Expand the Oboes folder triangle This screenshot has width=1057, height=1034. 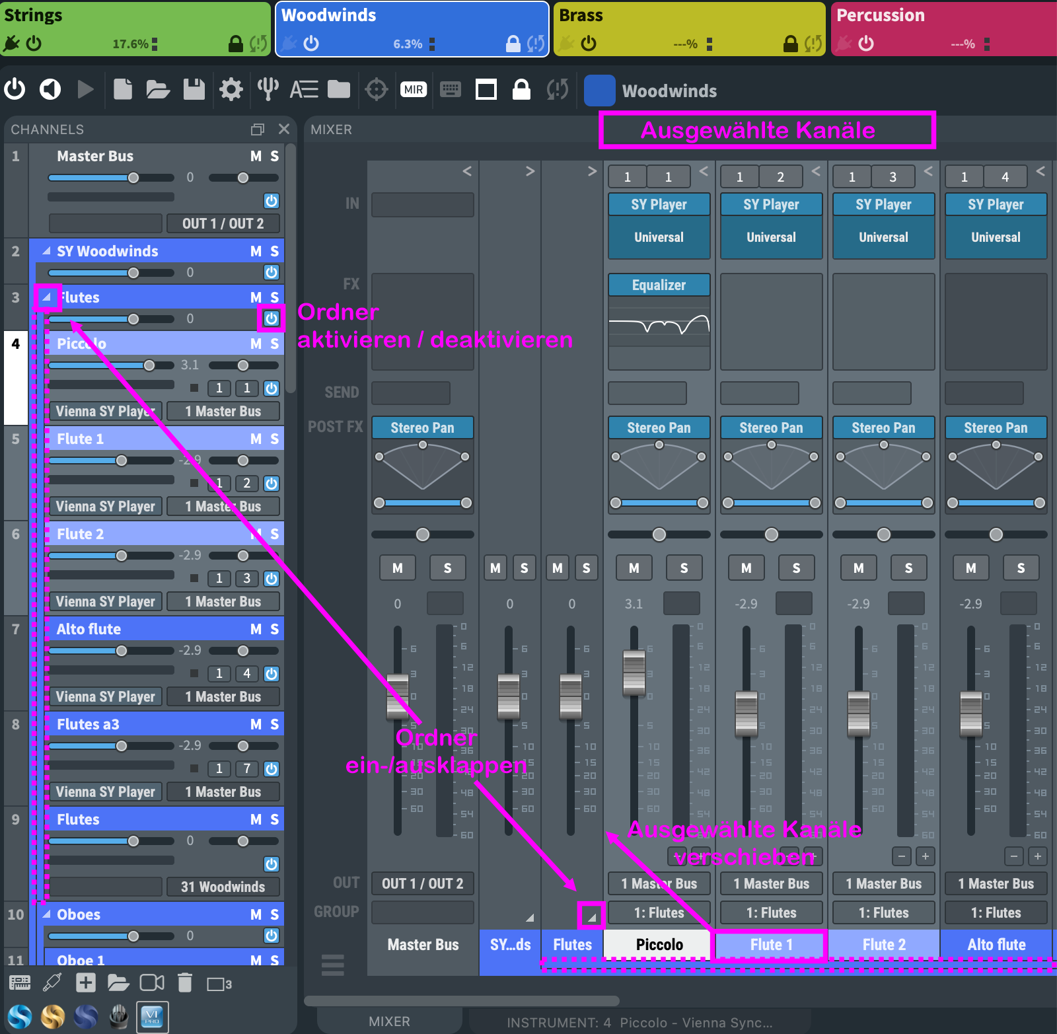click(x=47, y=914)
